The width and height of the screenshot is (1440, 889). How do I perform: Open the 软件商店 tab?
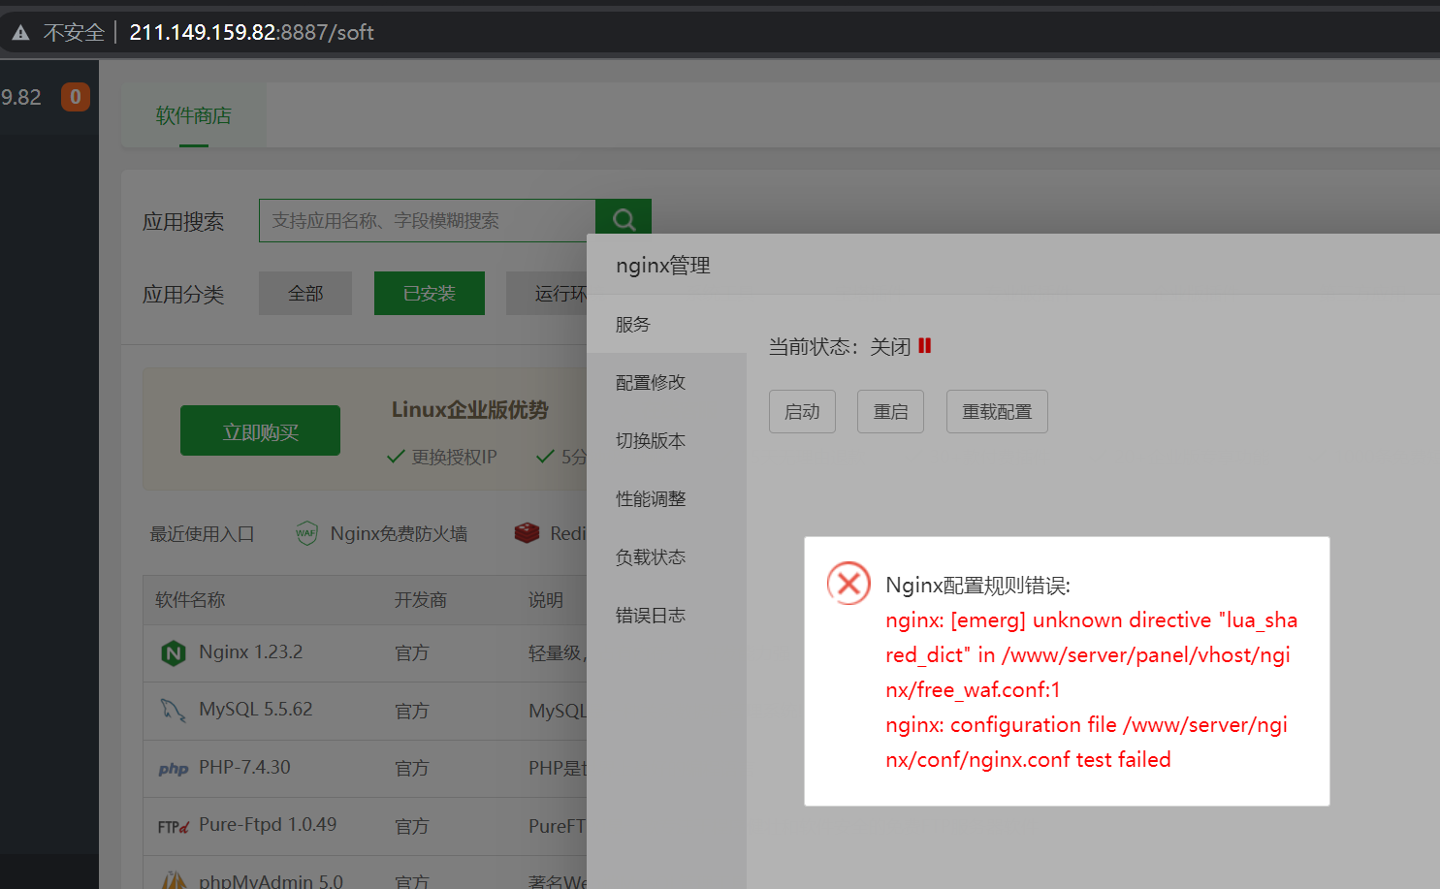[x=194, y=115]
